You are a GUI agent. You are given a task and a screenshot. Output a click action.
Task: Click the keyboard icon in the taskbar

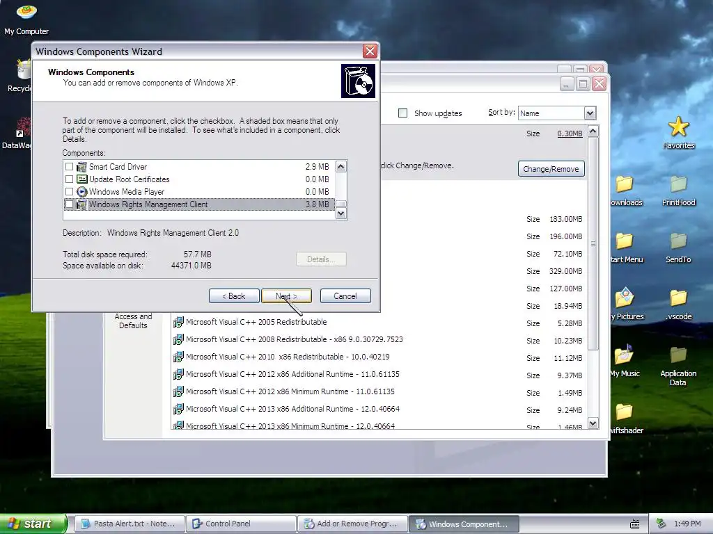(635, 524)
